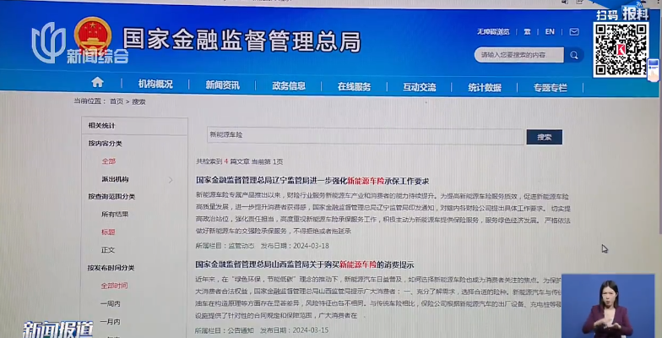Open the 统计数据 menu
662x338 pixels.
click(x=485, y=88)
